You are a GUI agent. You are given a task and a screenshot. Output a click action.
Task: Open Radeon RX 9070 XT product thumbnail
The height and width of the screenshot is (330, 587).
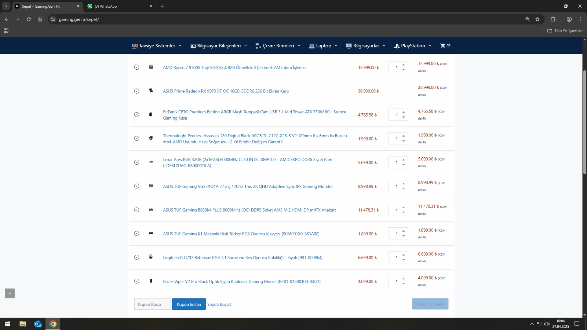tap(151, 91)
